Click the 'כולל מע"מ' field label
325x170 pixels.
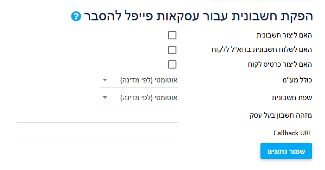click(x=297, y=80)
